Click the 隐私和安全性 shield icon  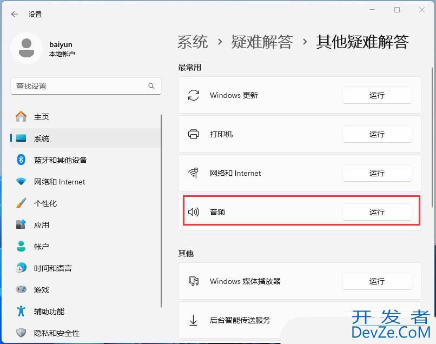click(x=21, y=333)
